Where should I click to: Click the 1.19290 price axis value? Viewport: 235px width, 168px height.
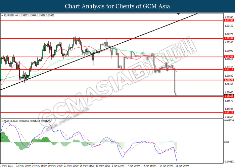pyautogui.click(x=229, y=109)
